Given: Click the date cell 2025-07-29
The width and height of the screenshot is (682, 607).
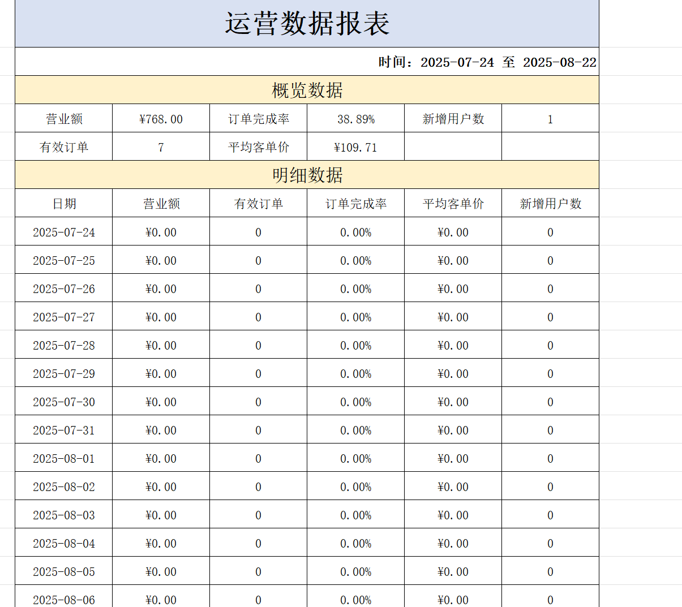Looking at the screenshot, I should click(x=64, y=373).
